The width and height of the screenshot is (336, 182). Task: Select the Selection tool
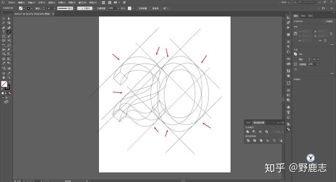4,19
